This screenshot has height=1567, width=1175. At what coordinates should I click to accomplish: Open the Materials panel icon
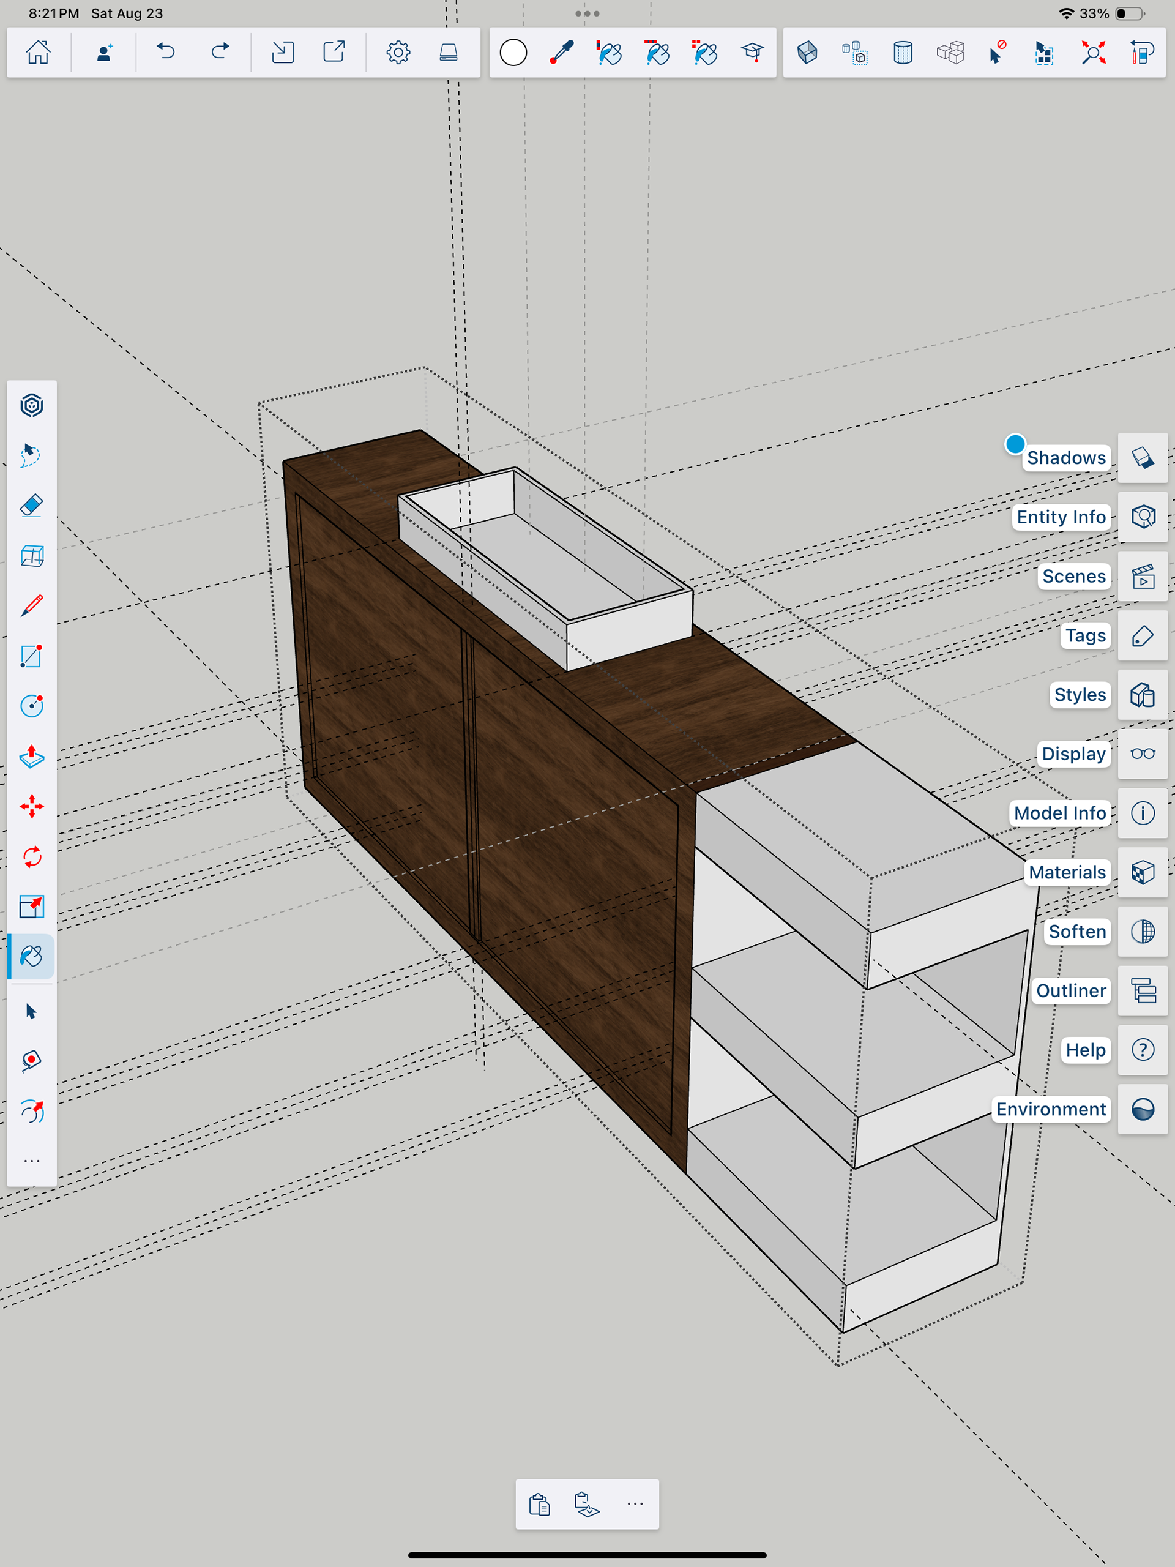[x=1143, y=872]
